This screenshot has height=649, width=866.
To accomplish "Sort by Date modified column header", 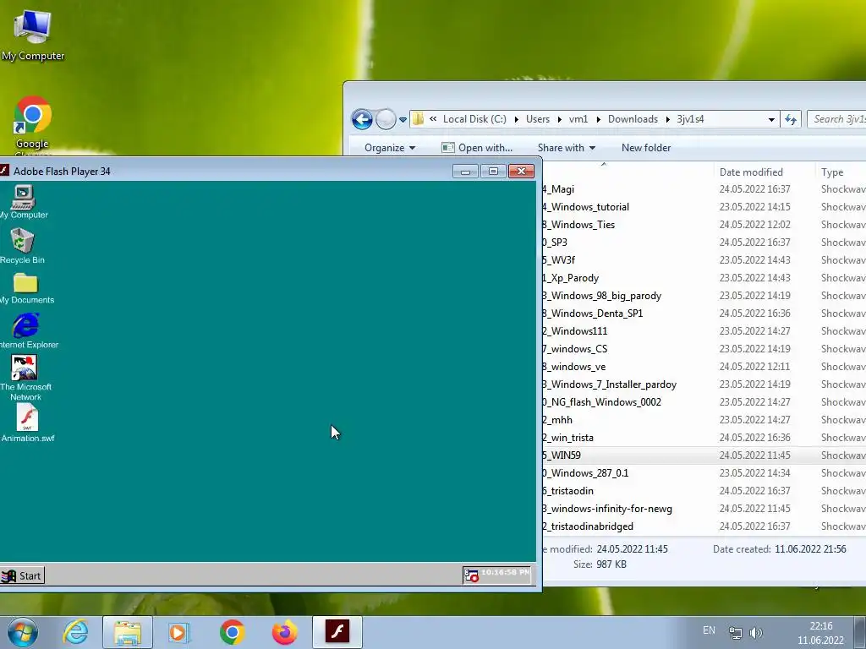I will (751, 172).
